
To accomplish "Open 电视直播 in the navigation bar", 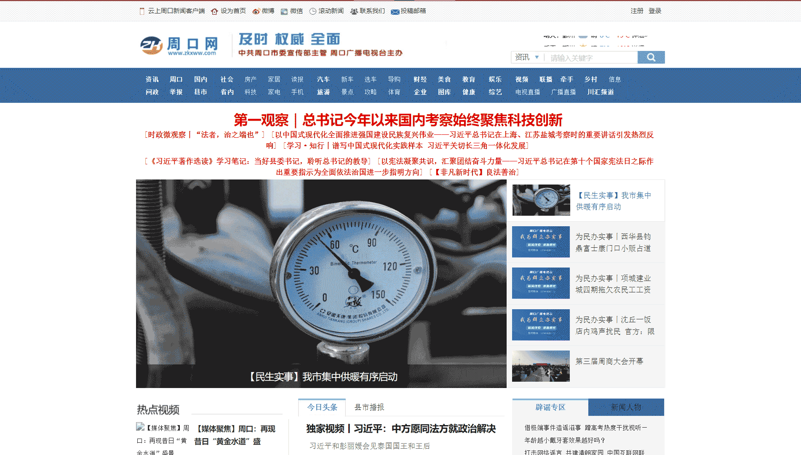I will pyautogui.click(x=528, y=92).
